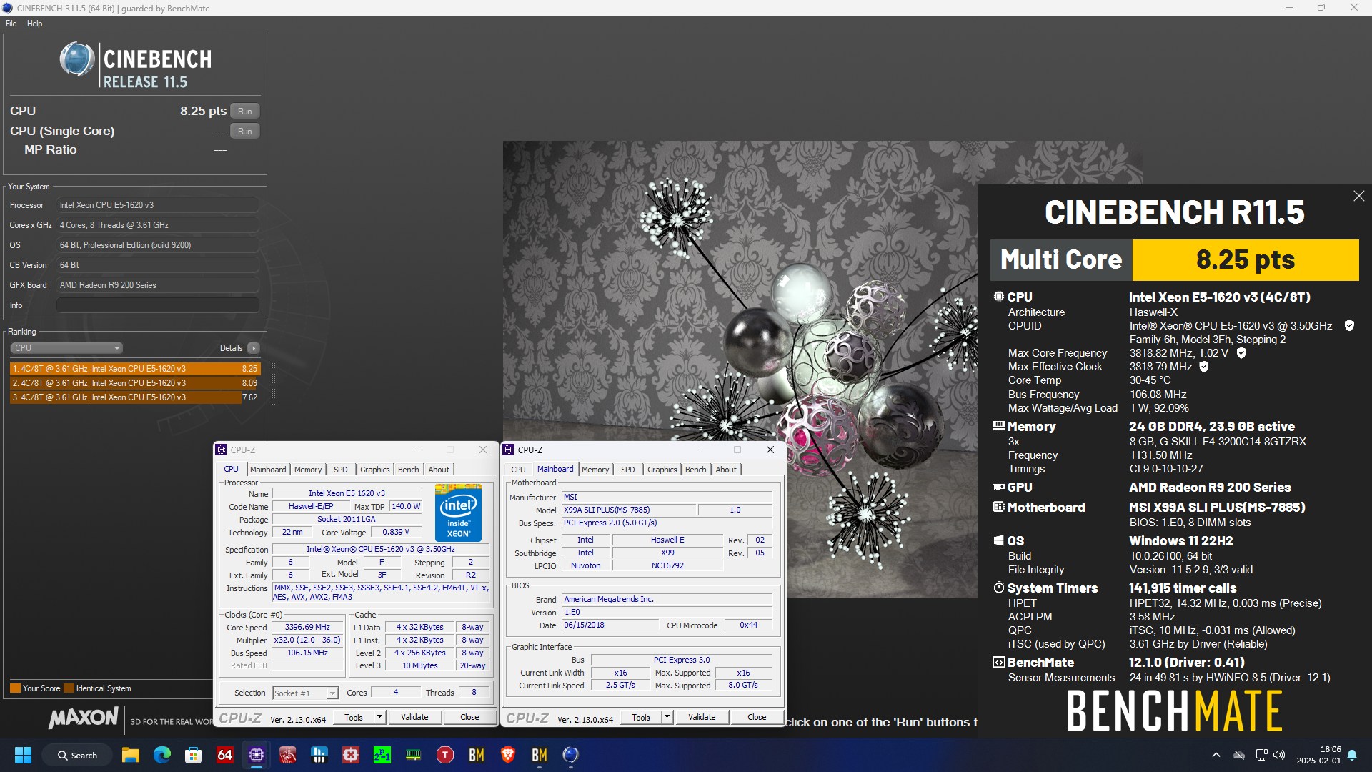
Task: Open Microsoft Store taskbar icon
Action: click(193, 755)
